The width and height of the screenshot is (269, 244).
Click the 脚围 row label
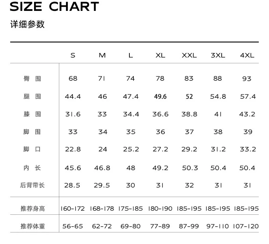[32, 132]
